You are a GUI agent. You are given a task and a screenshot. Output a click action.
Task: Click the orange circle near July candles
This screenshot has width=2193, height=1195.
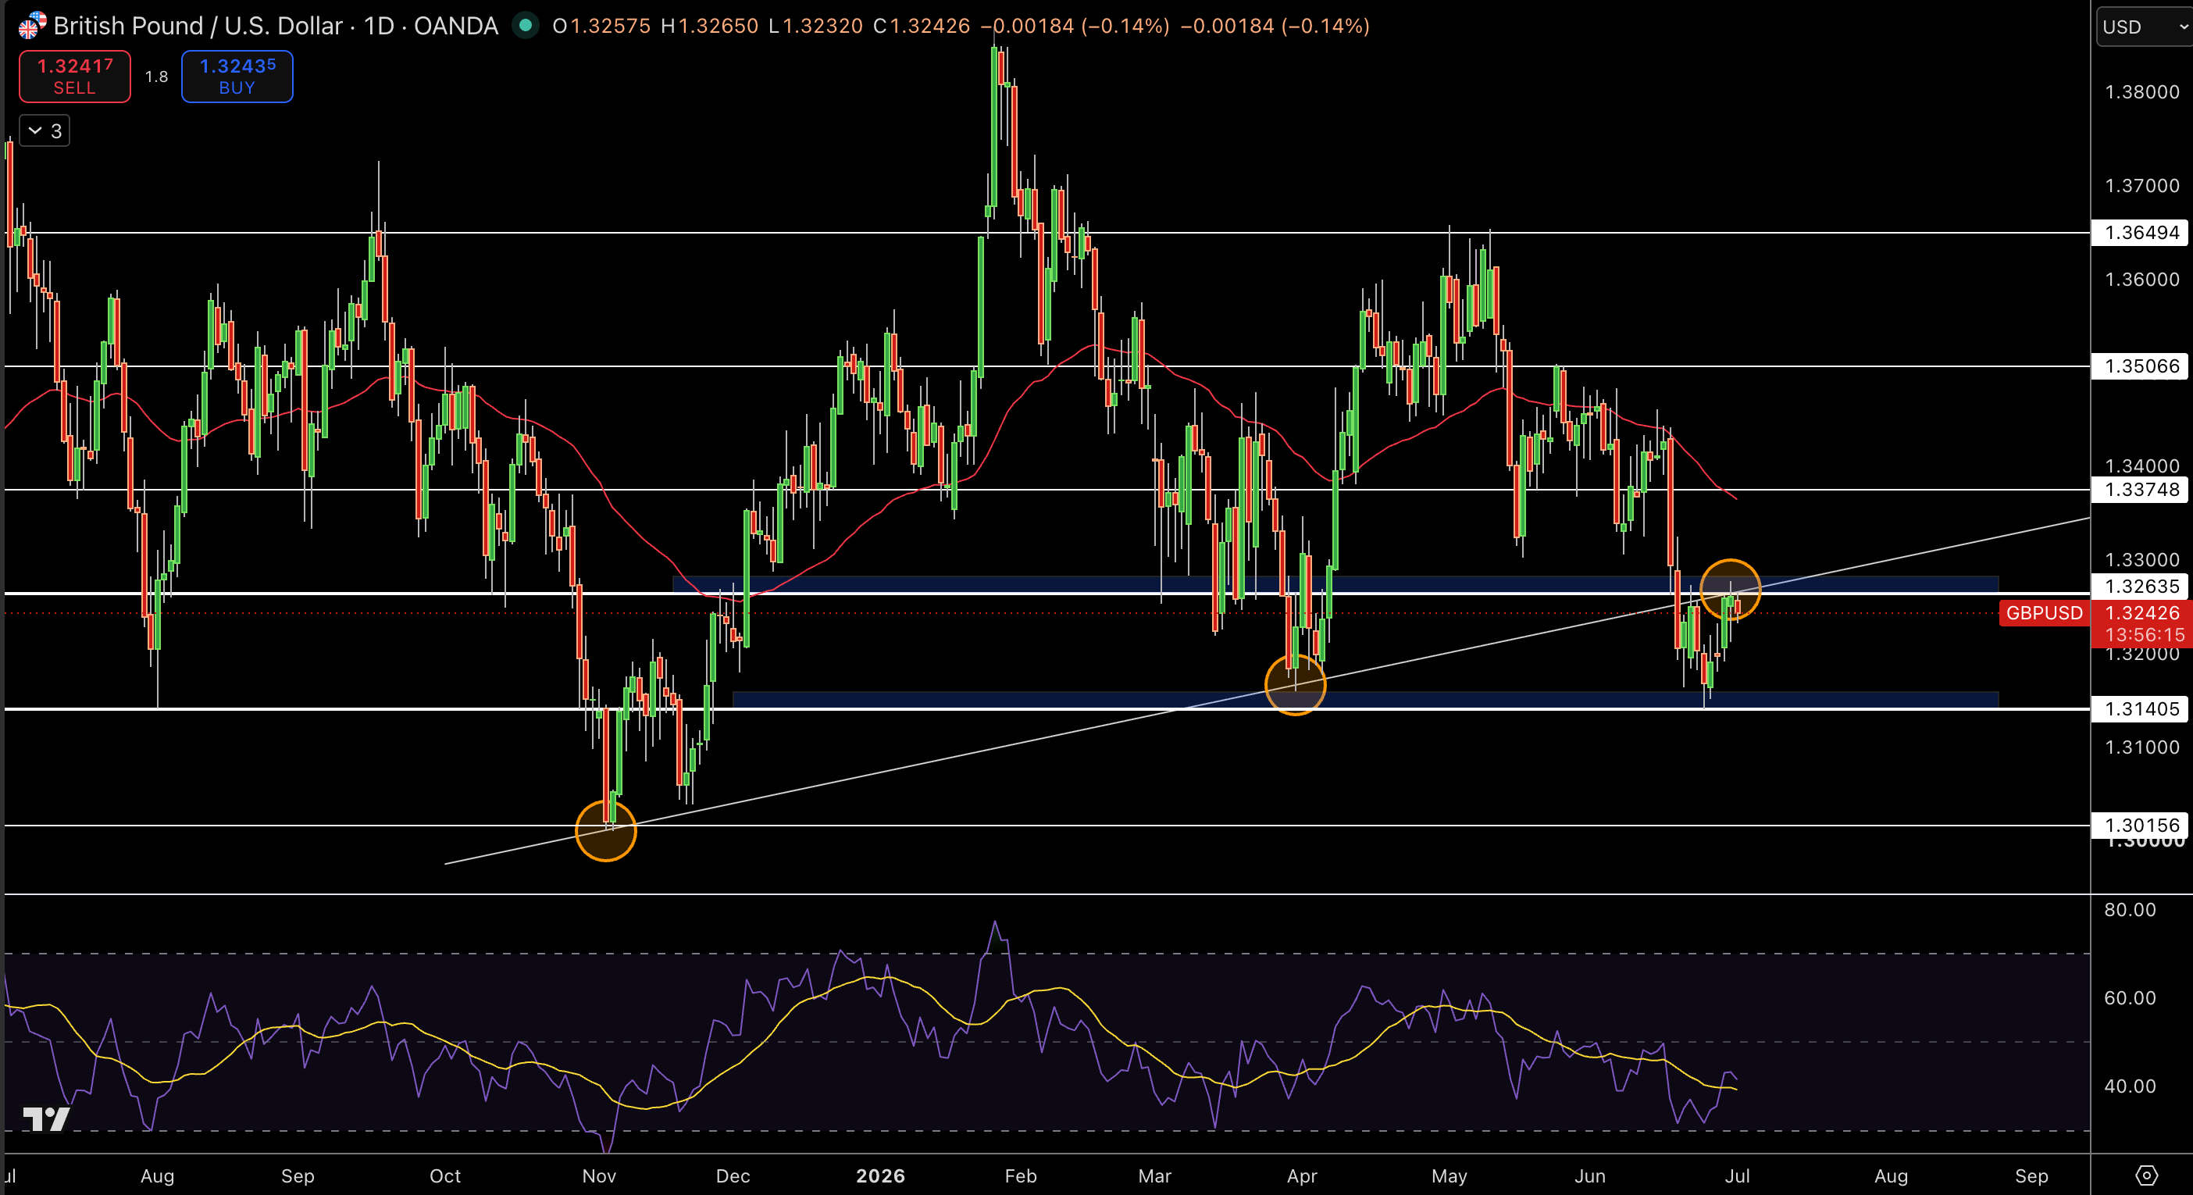(1730, 590)
